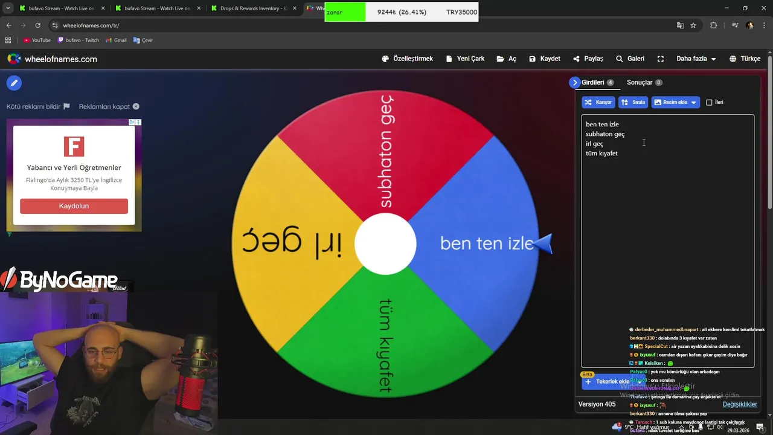Open the Chrome apps grid icon

pos(8,40)
